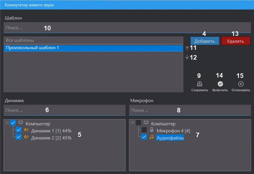Collapse the Компьютер node in Динамик tree
Image resolution: width=254 pixels, height=174 pixels.
pyautogui.click(x=7, y=123)
